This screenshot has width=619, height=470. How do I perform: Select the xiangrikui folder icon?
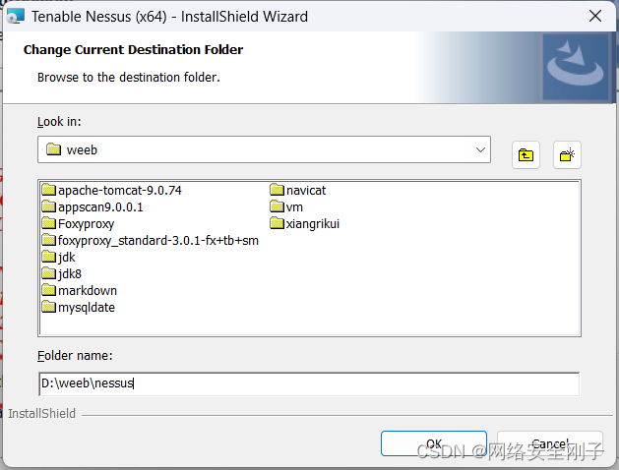[x=278, y=223]
